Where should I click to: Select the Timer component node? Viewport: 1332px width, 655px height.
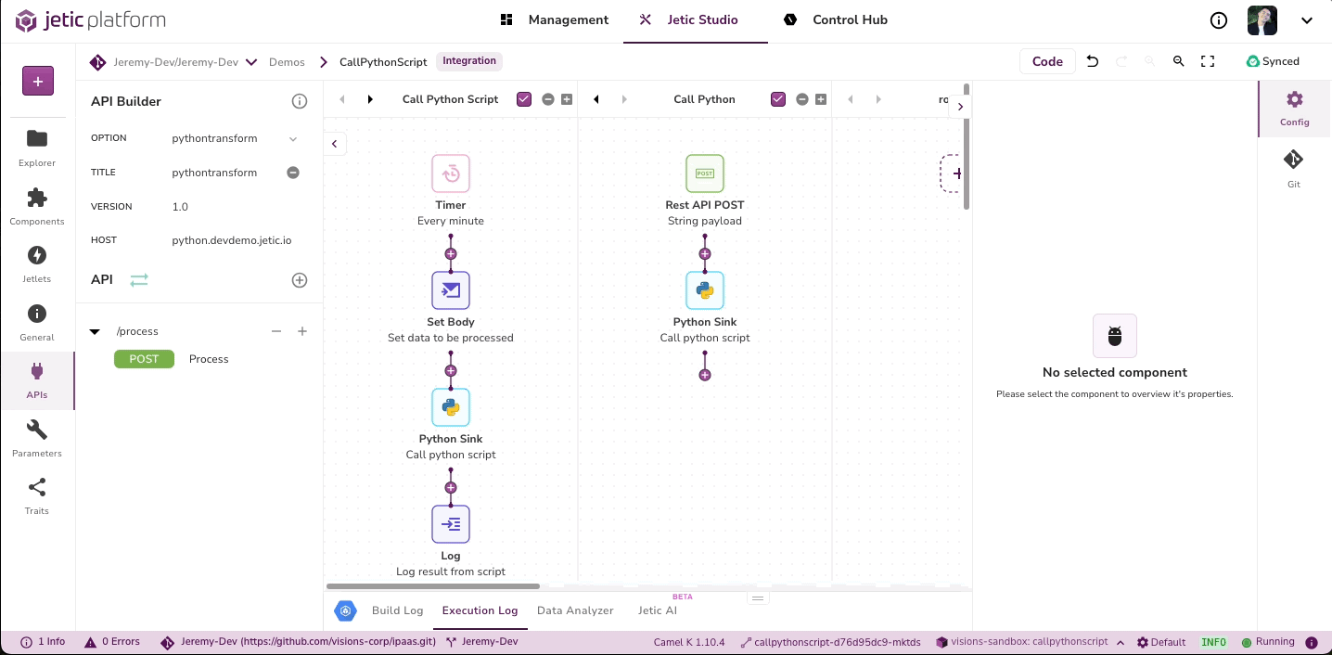(451, 173)
